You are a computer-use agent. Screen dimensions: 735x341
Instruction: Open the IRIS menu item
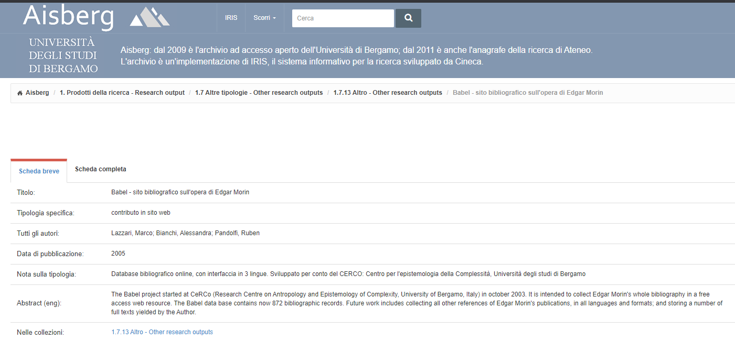click(x=231, y=18)
